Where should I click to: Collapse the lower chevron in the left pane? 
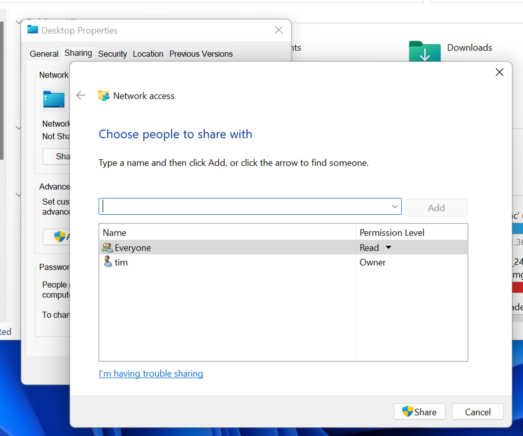tap(18, 195)
